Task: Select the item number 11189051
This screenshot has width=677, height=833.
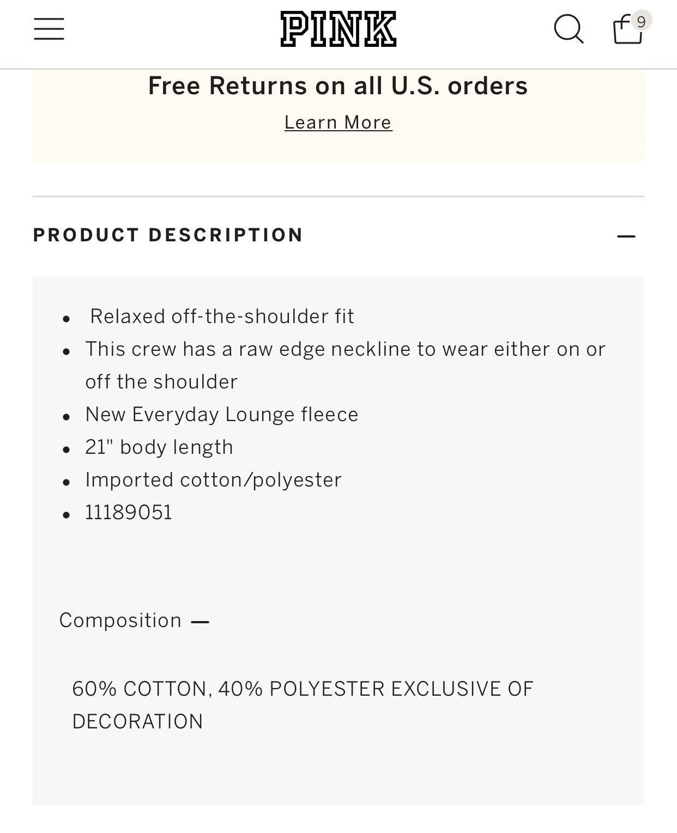Action: click(129, 513)
